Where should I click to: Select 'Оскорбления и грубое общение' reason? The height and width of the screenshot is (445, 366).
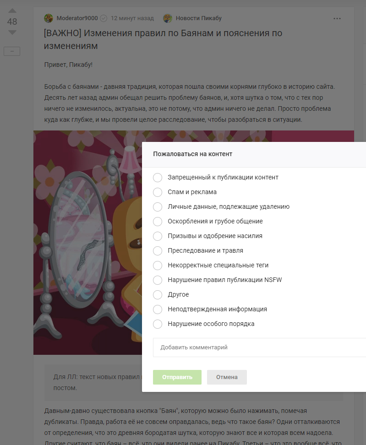(x=158, y=222)
